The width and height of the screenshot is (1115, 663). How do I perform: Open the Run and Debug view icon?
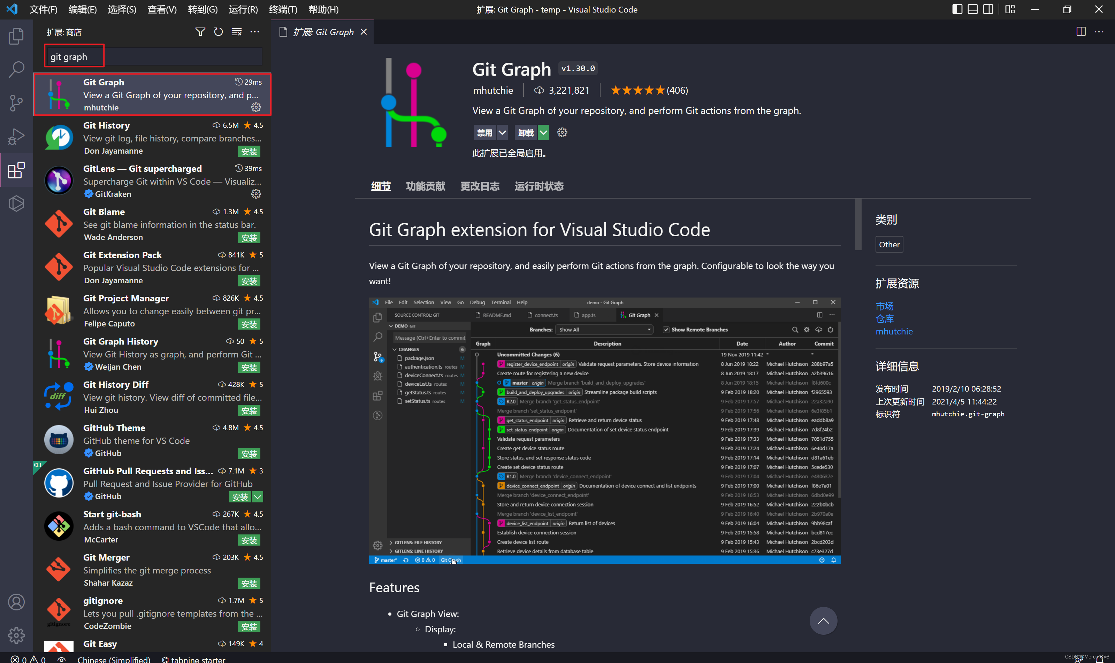point(16,136)
